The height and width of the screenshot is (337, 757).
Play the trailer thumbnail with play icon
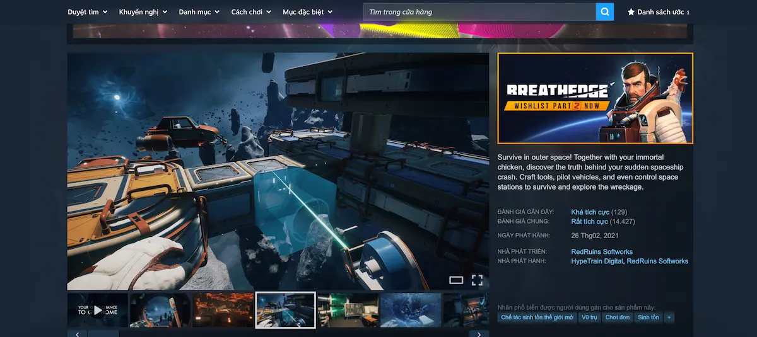coord(98,310)
